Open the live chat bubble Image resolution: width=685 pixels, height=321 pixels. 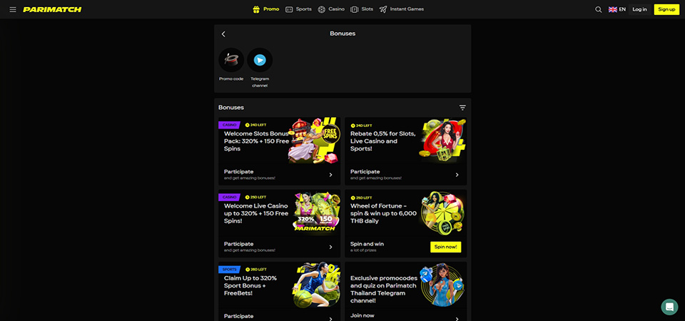tap(669, 307)
